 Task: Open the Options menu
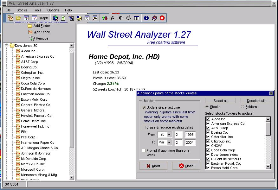tap(53, 10)
